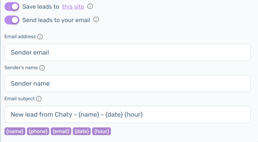The width and height of the screenshot is (258, 142).
Task: Click info icon beside Send leads to your email
Action: click(96, 20)
